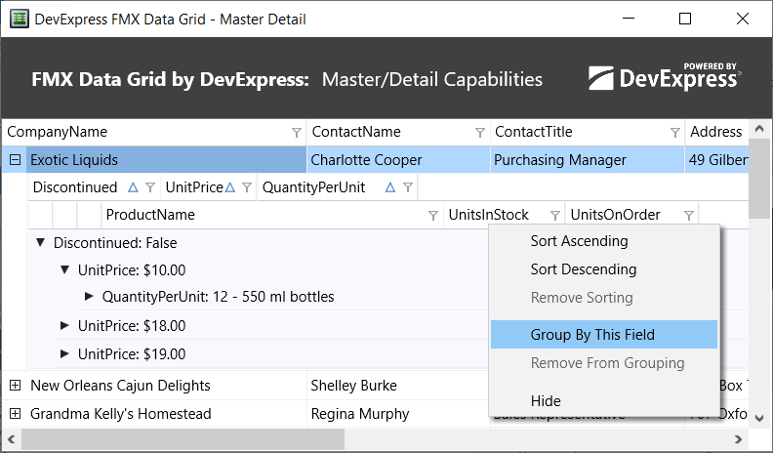Click the QuantityPerUnit group sort arrow
Viewport: 773px width, 453px height.
390,187
